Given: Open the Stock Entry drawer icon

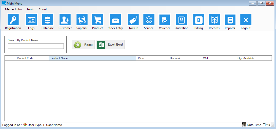Looking at the screenshot, I should [115, 20].
